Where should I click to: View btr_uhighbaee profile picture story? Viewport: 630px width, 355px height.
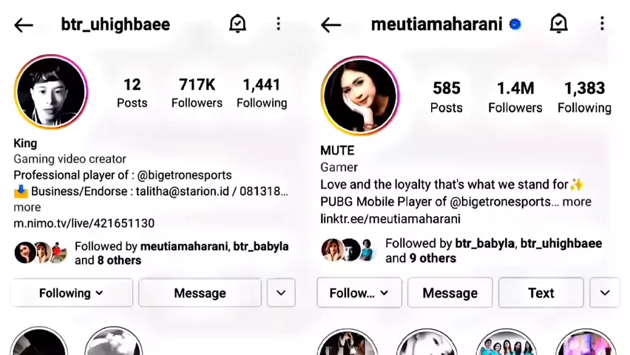tap(51, 92)
